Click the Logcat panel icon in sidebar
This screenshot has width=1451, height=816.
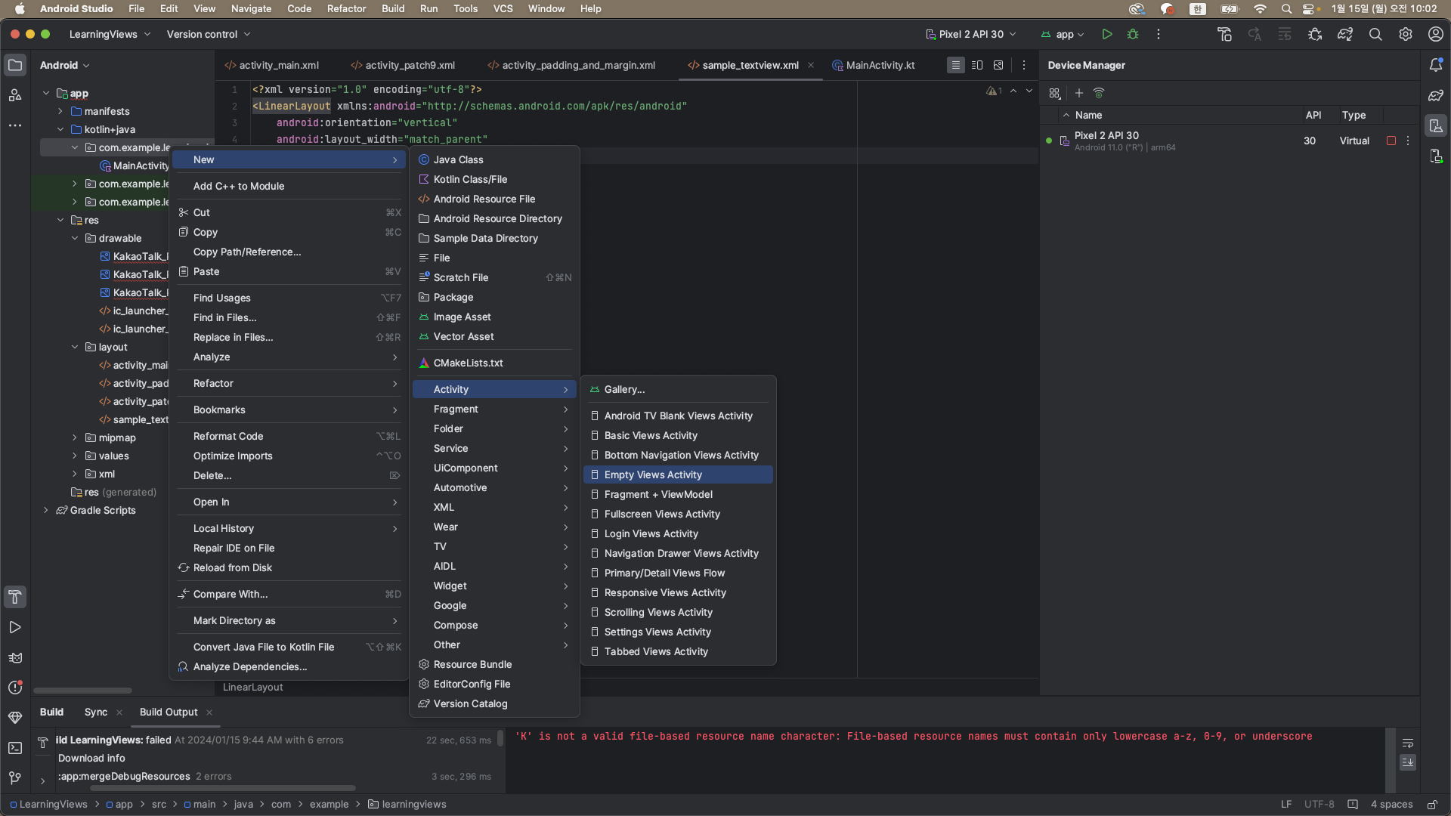15,657
